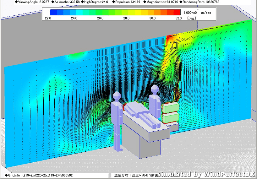Select the upper green equipment box
This screenshot has width=257, height=179.
170,108
